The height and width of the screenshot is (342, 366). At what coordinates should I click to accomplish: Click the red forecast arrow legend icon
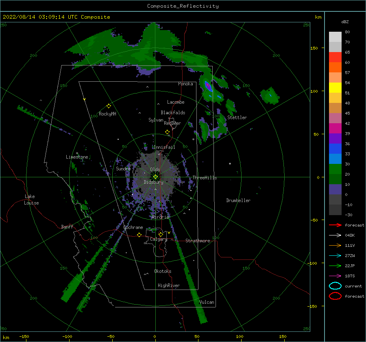[x=335, y=225]
